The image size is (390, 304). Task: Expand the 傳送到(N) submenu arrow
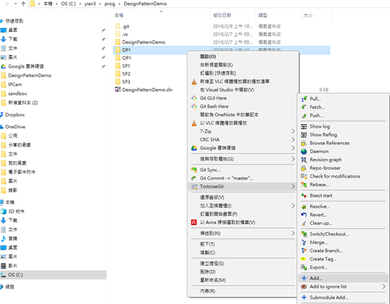click(x=293, y=233)
